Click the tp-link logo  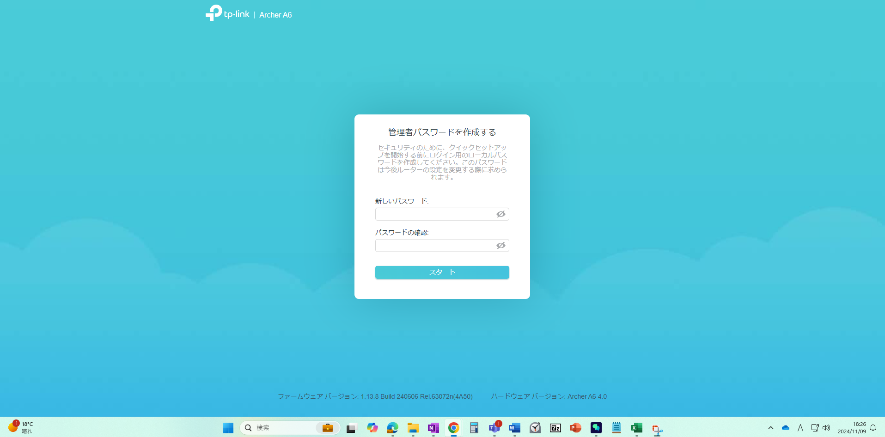(x=227, y=13)
